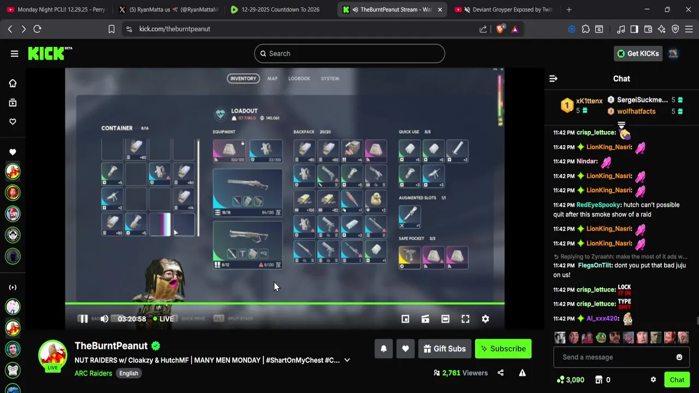
Task: Open channel points balance 3,090
Action: pyautogui.click(x=570, y=380)
